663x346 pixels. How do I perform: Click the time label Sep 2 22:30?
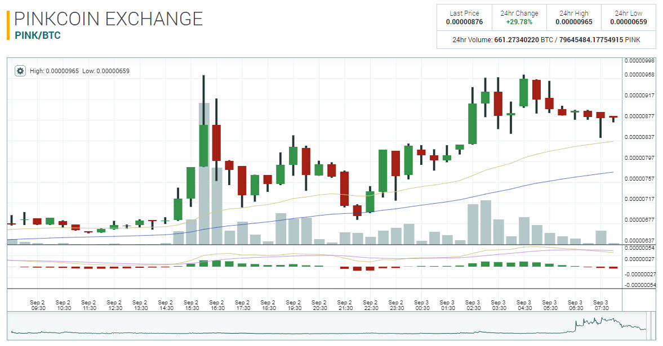(x=371, y=305)
